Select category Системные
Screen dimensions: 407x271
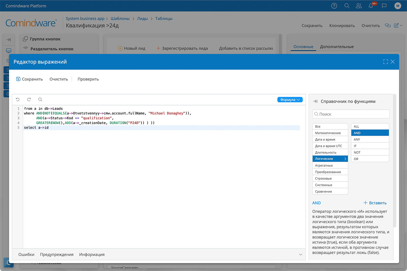click(330, 185)
